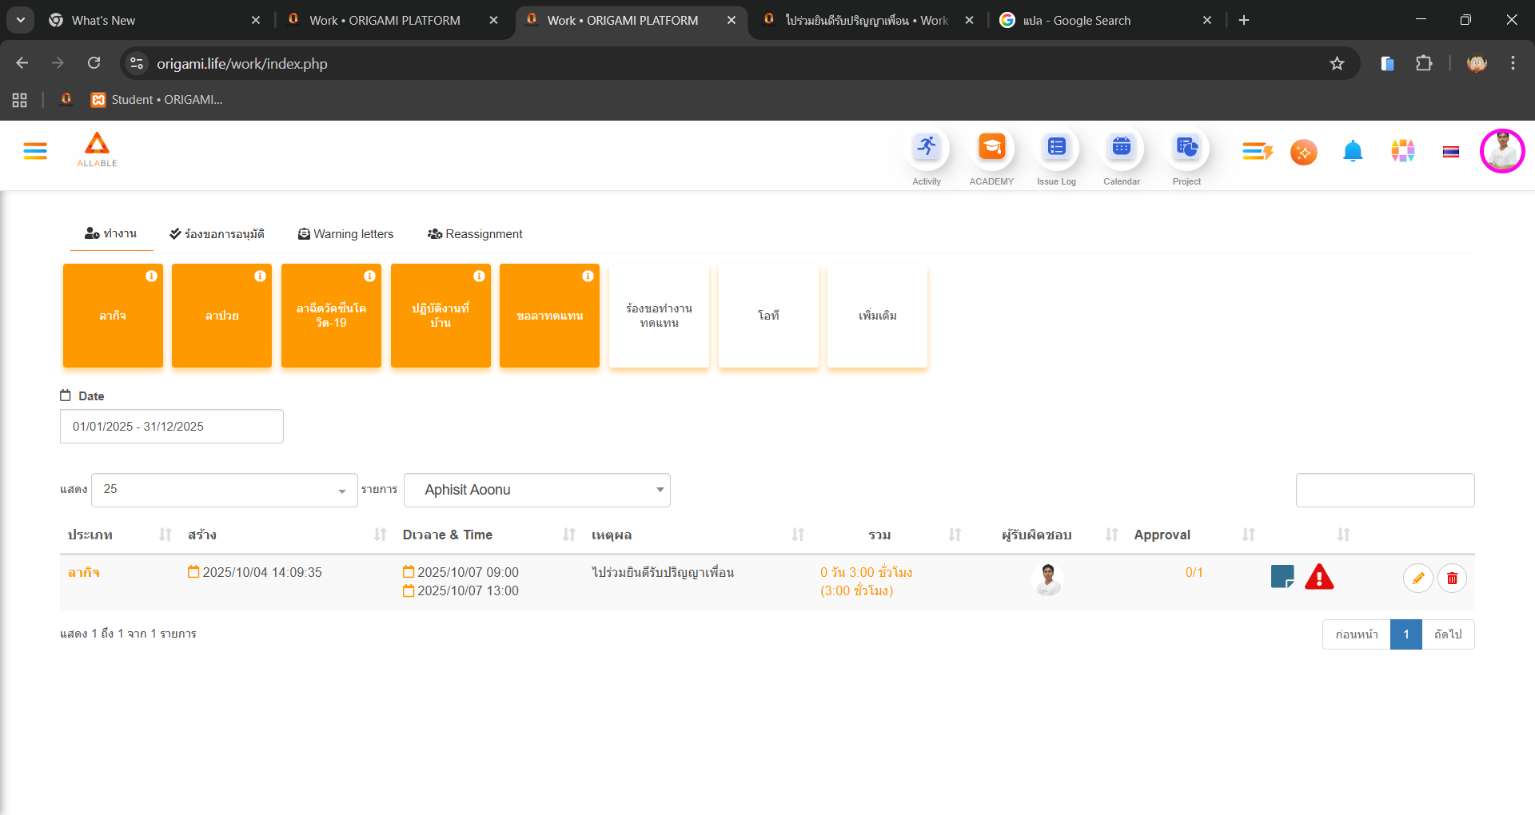Open the hamburger side menu
Screen dimensions: 1535x815
click(35, 151)
